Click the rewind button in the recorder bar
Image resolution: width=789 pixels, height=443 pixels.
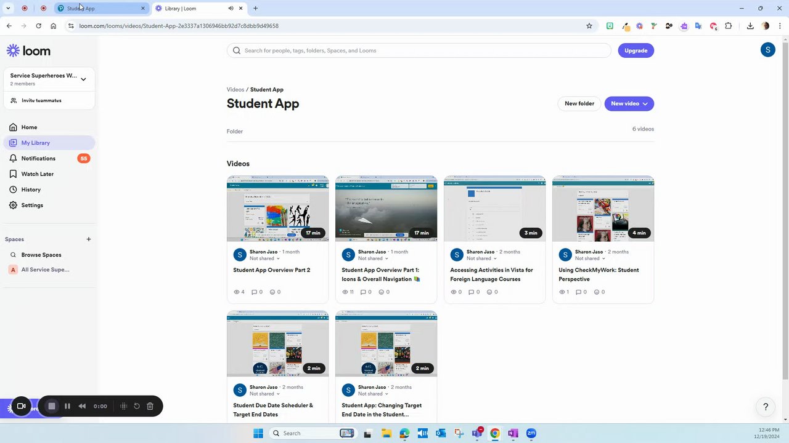pyautogui.click(x=82, y=406)
